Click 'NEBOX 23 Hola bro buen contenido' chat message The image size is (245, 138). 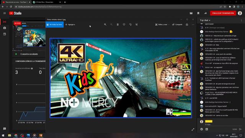tap(220, 36)
